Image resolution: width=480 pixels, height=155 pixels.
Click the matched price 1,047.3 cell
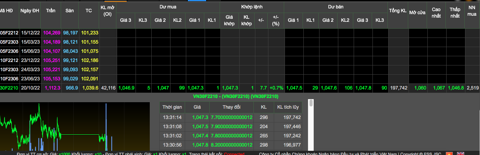point(230,88)
